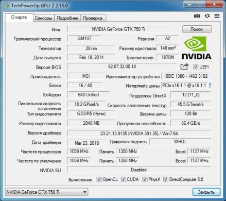
Task: Click the shaders value 640 Unified
Action: point(89,95)
